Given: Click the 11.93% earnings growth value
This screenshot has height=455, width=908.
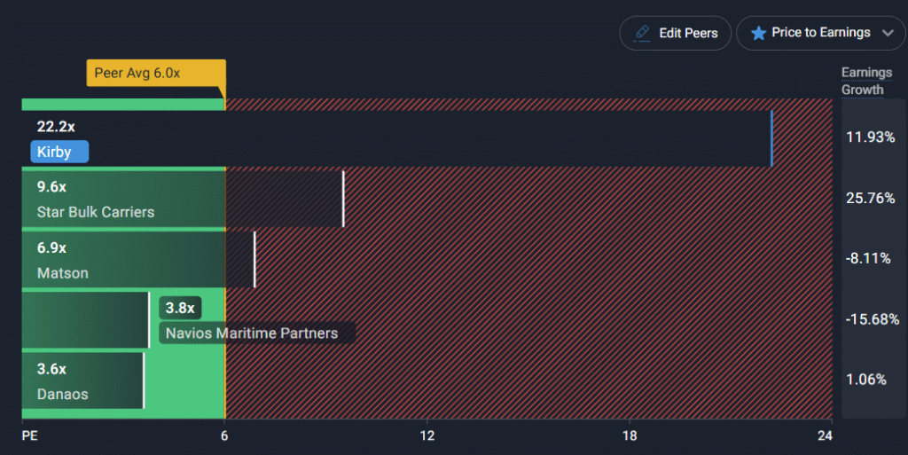Looking at the screenshot, I should [871, 137].
